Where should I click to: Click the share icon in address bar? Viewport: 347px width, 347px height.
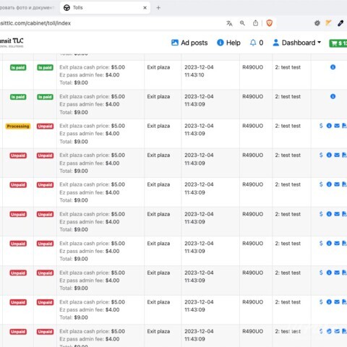click(x=255, y=23)
